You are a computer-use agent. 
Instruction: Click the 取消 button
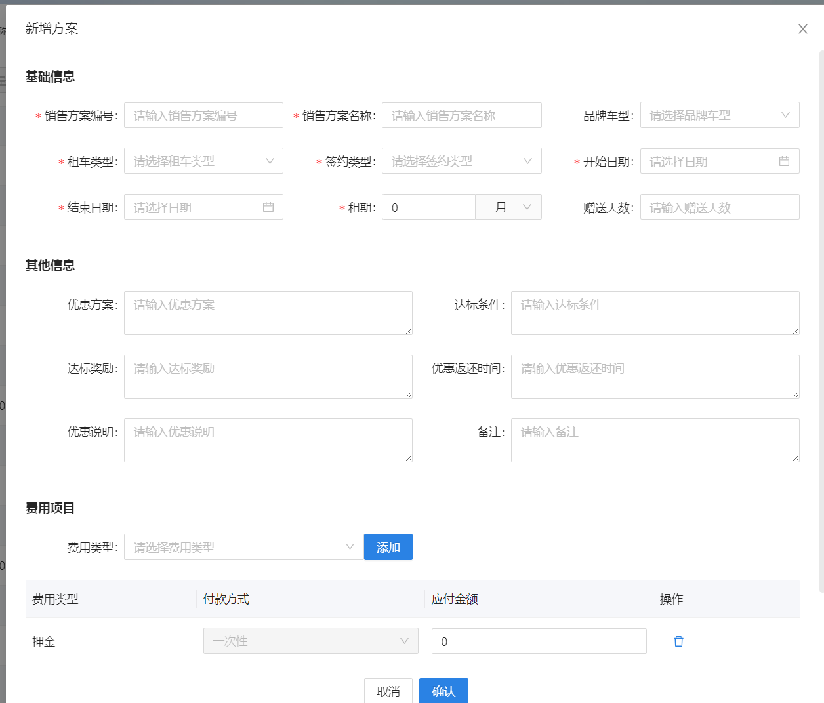point(388,691)
